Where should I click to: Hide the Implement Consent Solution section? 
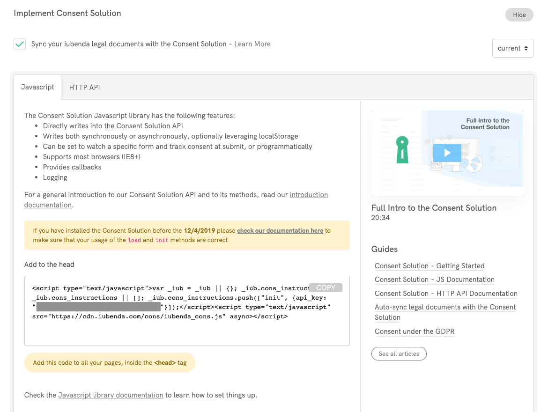point(519,15)
